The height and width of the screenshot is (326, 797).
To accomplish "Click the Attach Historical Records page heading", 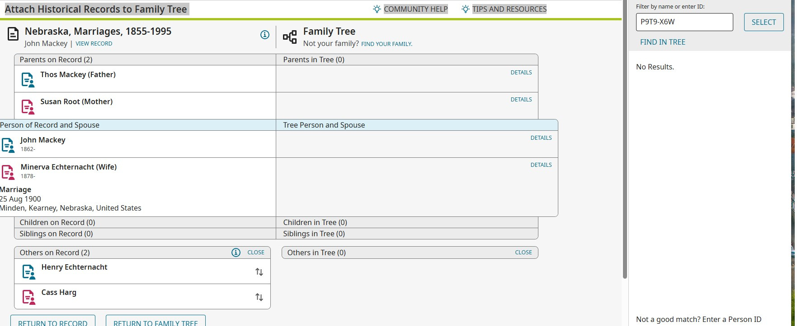I will click(96, 9).
